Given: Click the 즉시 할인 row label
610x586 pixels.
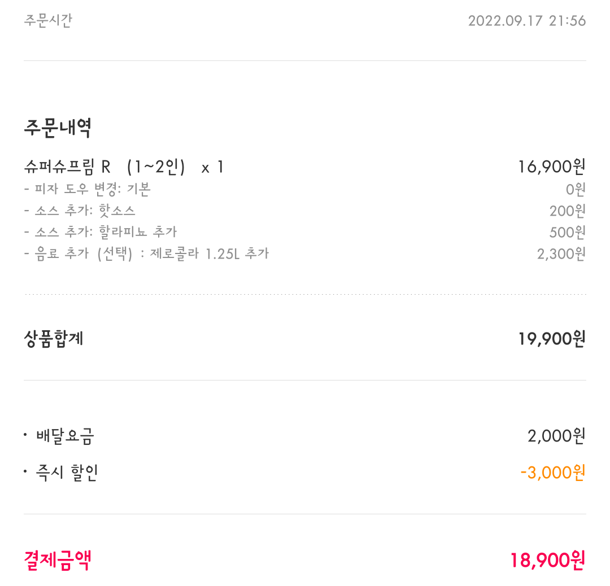Looking at the screenshot, I should 67,473.
